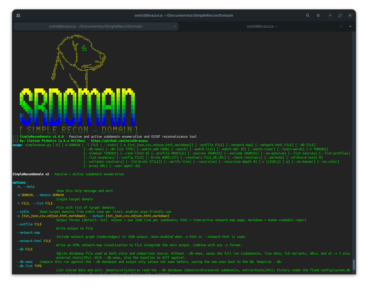The height and width of the screenshot is (289, 368).
Task: Click the 'usage:' label
Action: click(18, 145)
